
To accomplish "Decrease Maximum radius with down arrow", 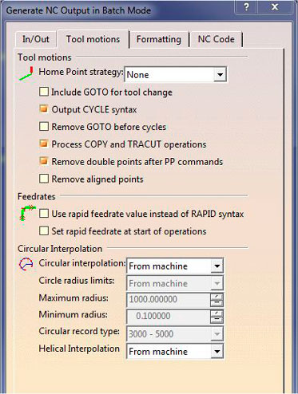I will (x=217, y=303).
